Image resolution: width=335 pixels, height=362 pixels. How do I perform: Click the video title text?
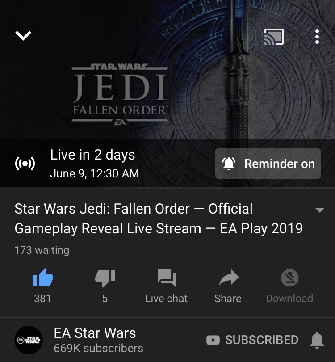pyautogui.click(x=159, y=219)
